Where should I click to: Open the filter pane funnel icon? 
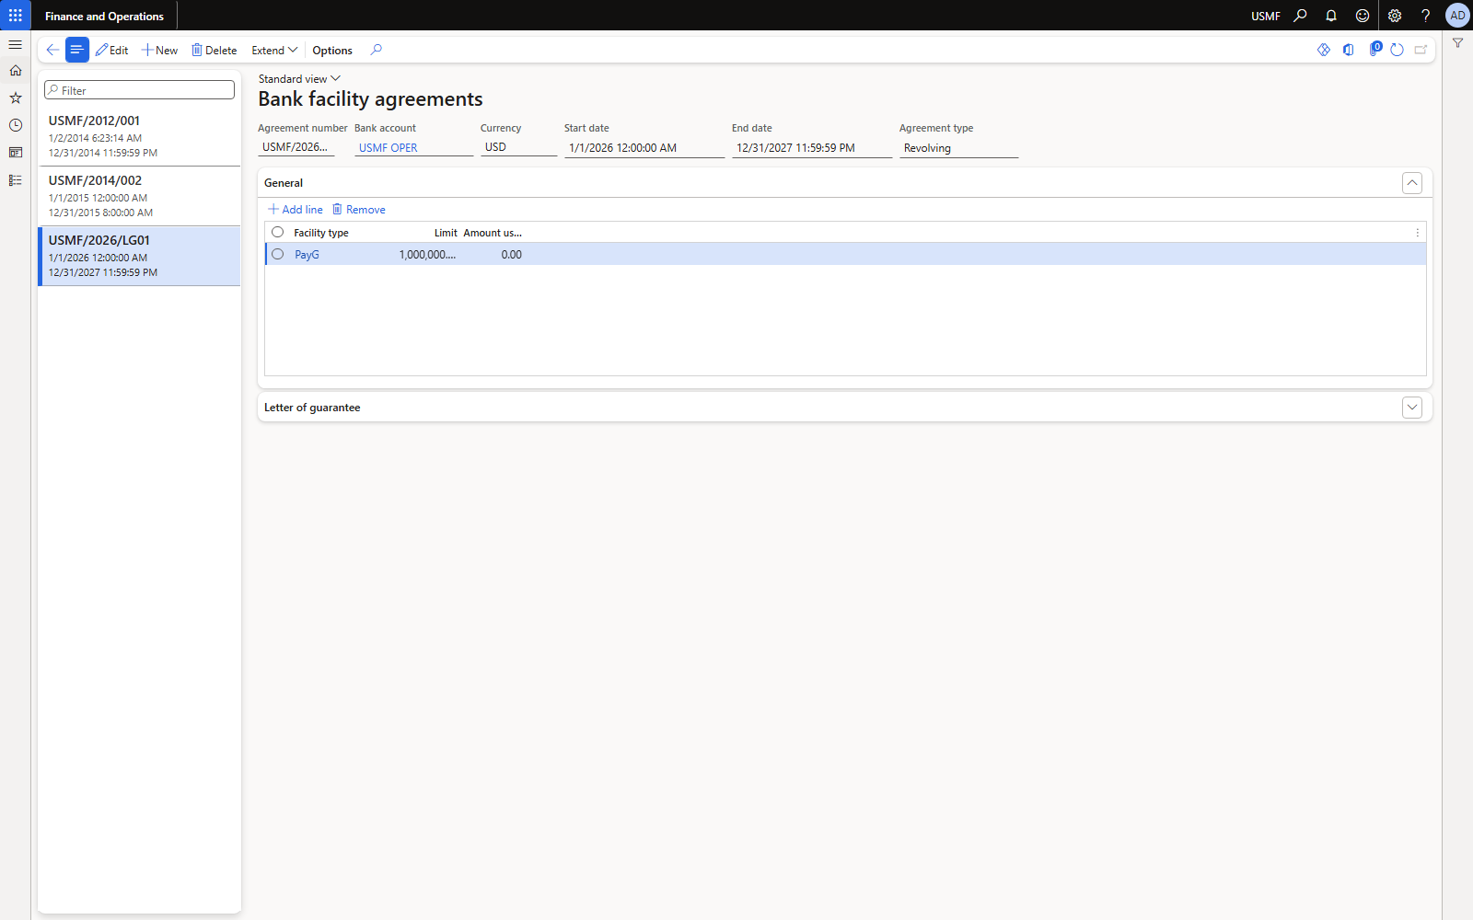coord(1457,43)
